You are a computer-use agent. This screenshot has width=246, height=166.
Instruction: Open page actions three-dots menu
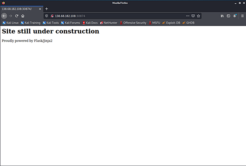[x=188, y=16]
